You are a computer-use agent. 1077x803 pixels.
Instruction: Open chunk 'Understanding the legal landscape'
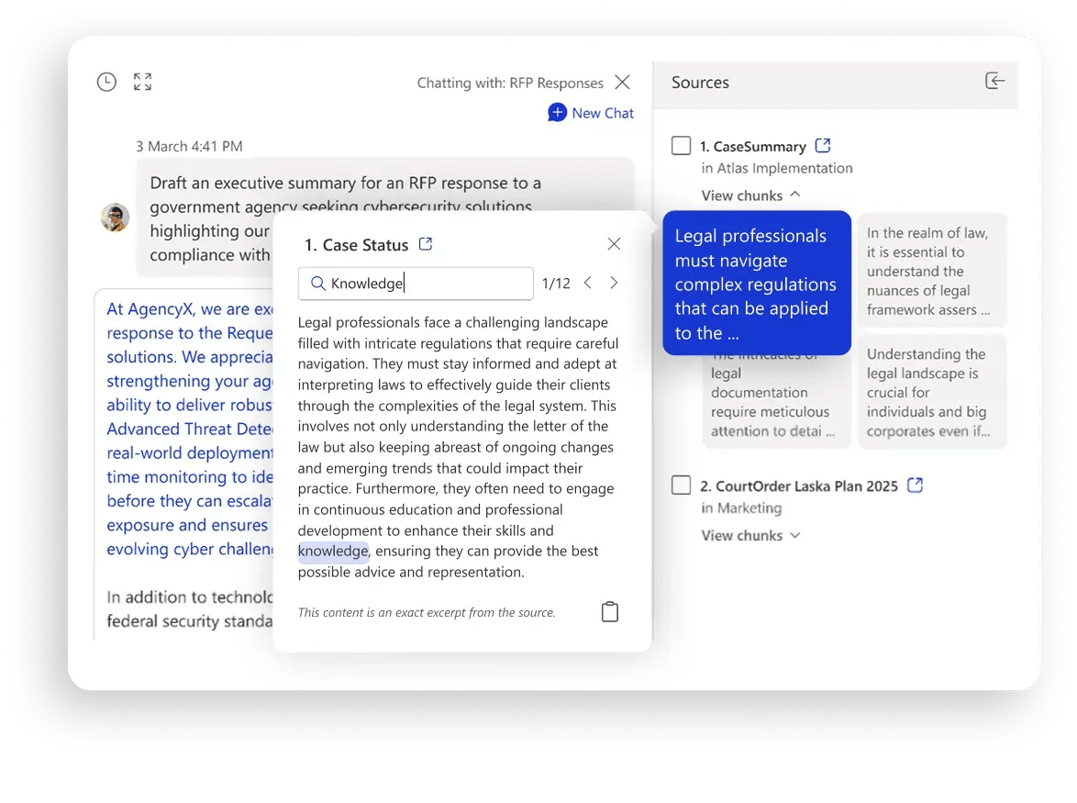coord(932,392)
